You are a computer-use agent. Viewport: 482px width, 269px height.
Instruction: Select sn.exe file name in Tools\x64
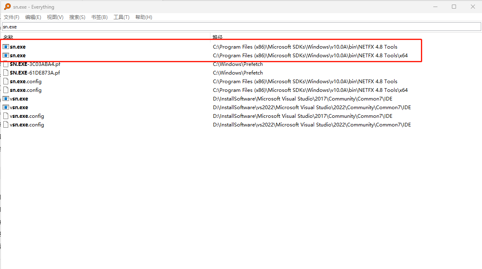coord(18,56)
